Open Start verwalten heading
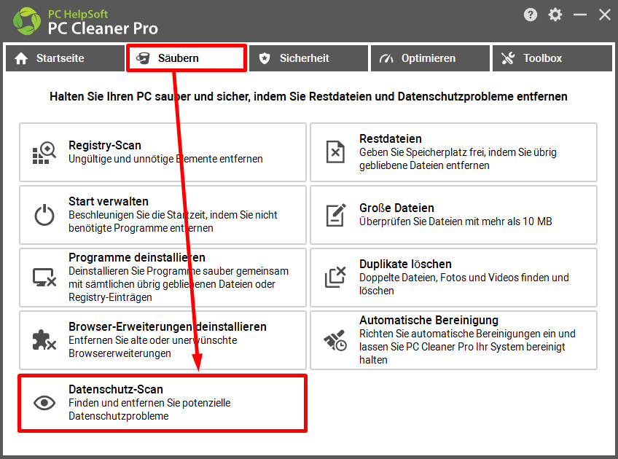618x459 pixels. pyautogui.click(x=109, y=201)
